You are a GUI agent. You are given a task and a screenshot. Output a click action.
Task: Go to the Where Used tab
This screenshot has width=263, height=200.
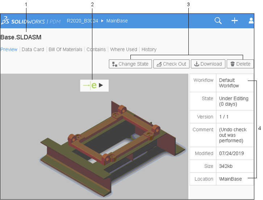click(x=124, y=49)
